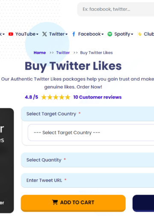154x216 pixels.
Task: Go to Home breadcrumb link
Action: click(x=40, y=53)
